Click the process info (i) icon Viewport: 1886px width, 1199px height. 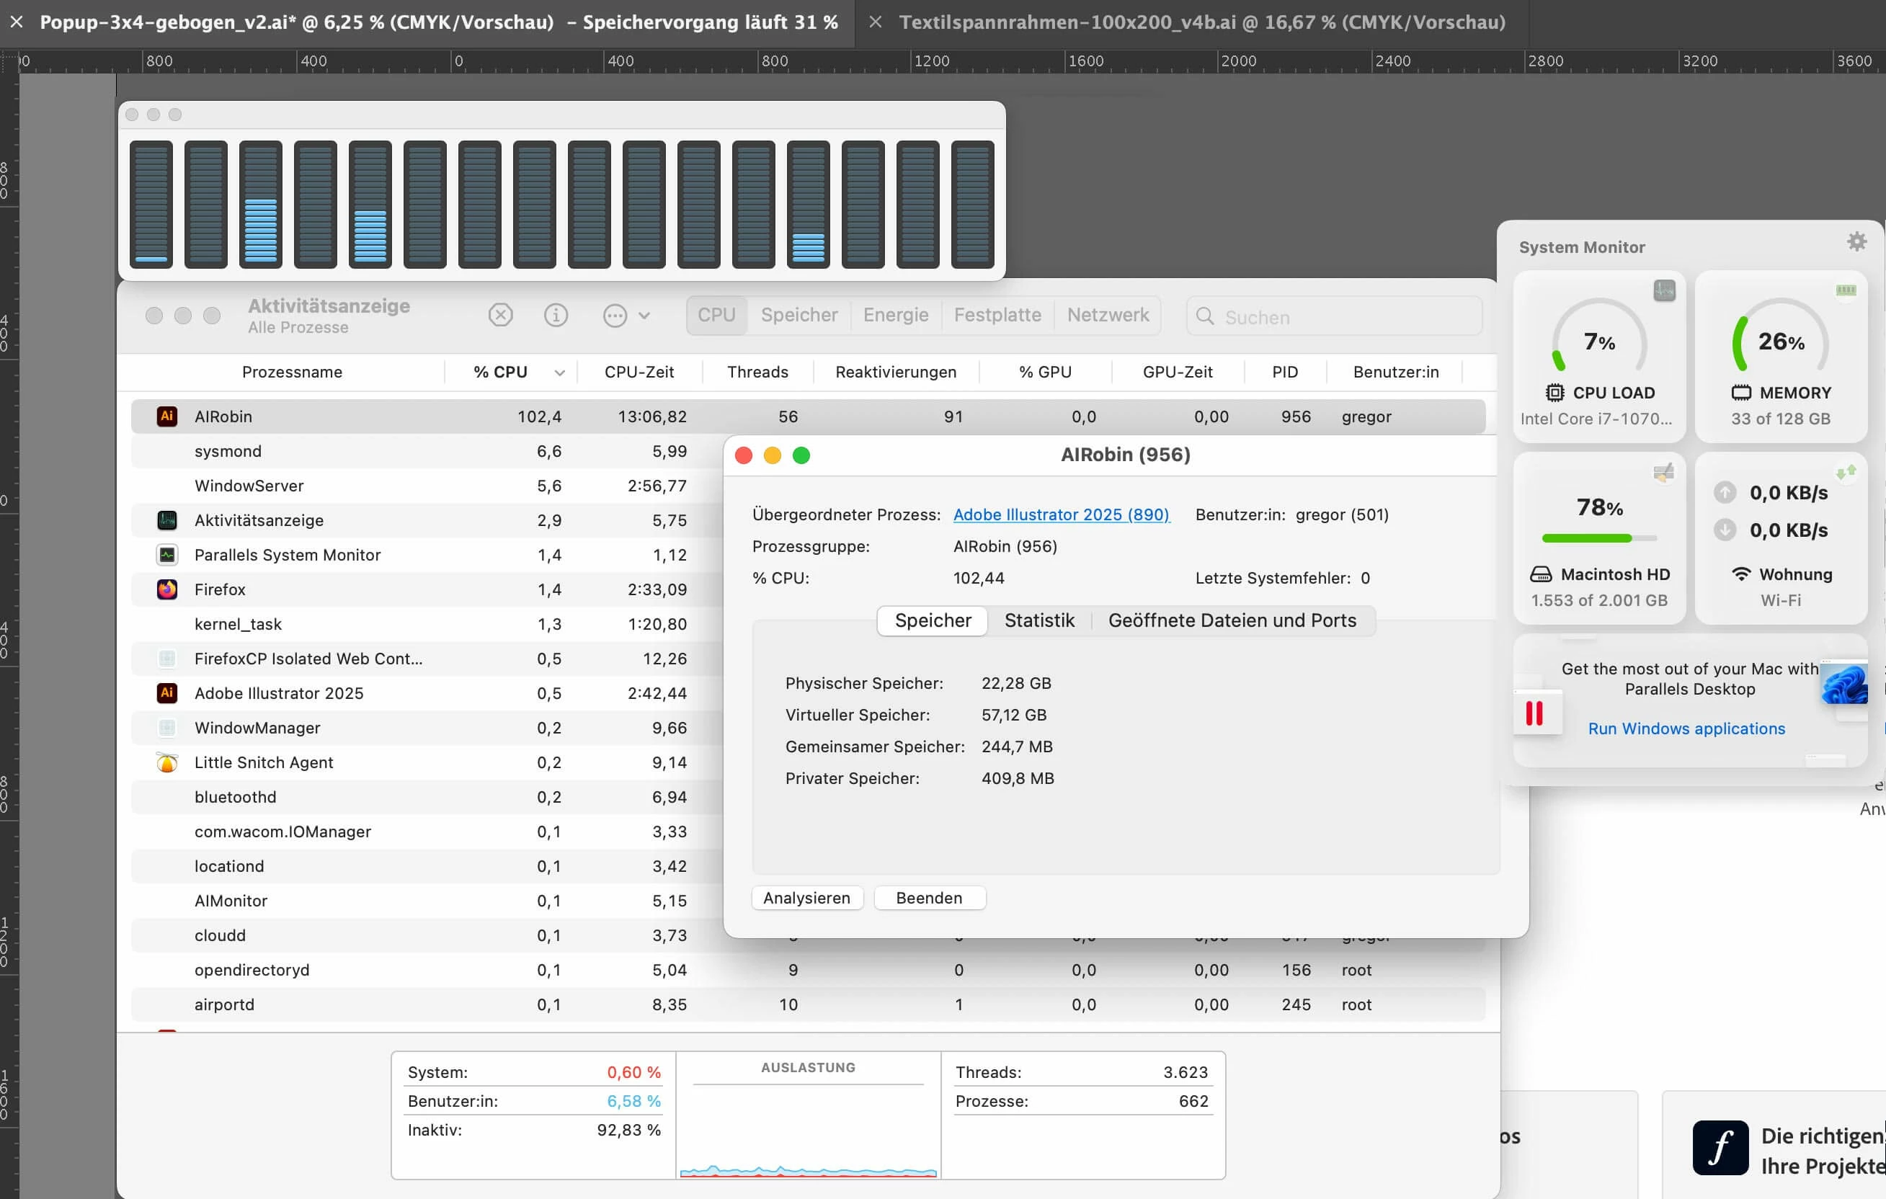coord(556,316)
